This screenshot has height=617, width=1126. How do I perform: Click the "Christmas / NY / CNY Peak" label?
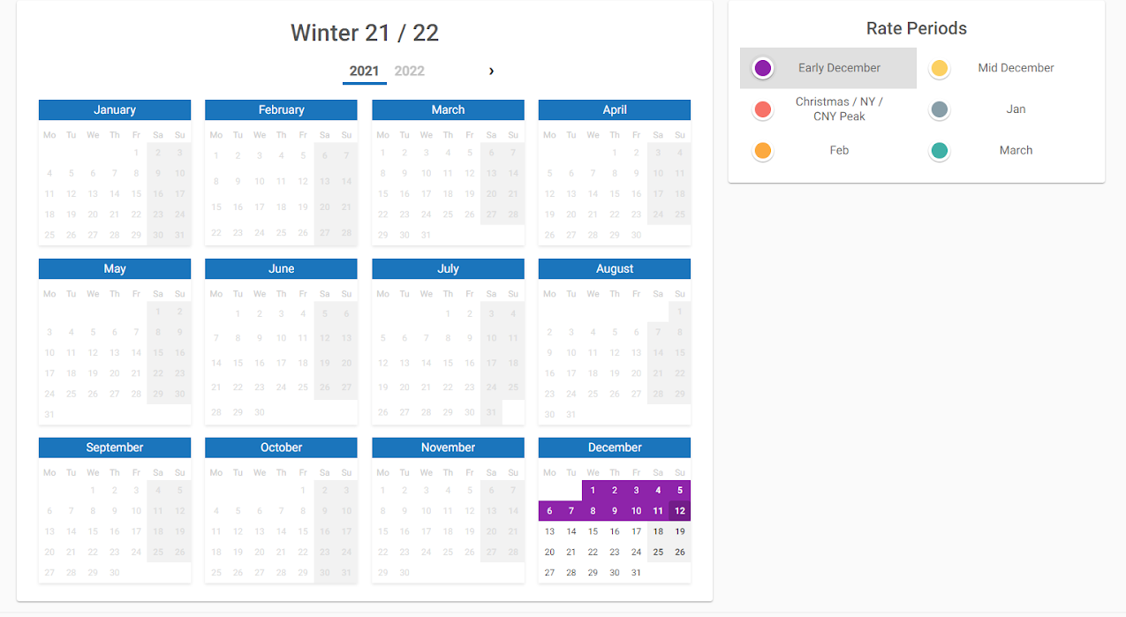(x=839, y=109)
